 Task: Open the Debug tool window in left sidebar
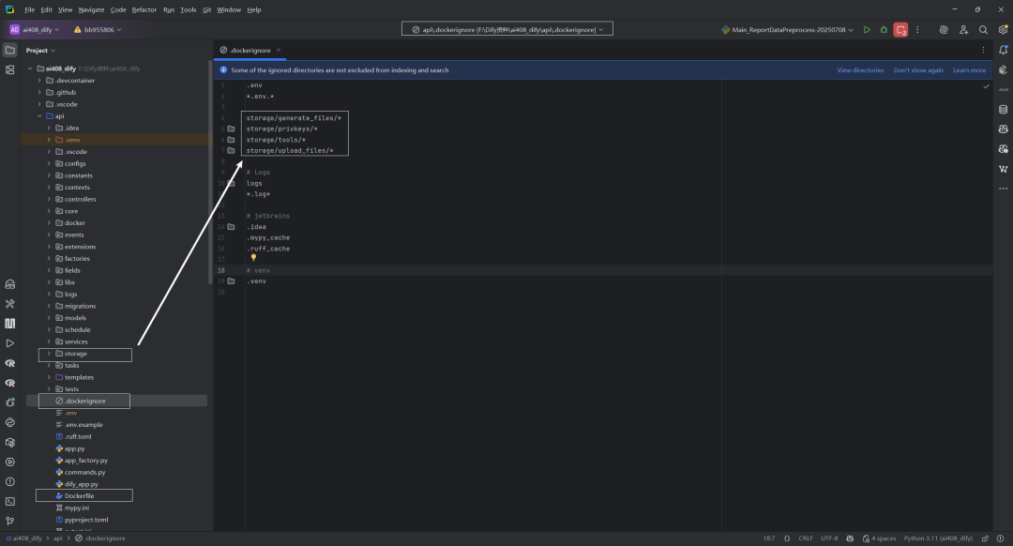point(9,402)
